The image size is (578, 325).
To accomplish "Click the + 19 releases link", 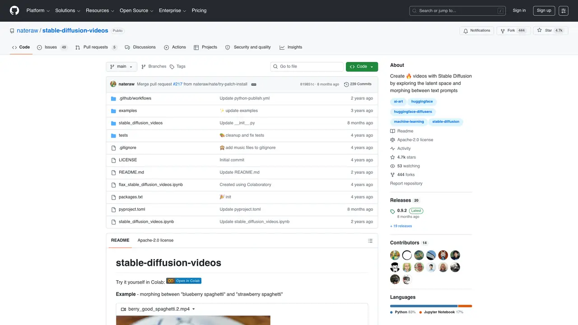I will point(401,226).
